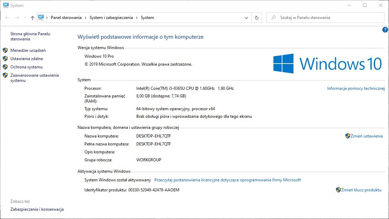
Task: Click shield icon beside Ochrona systemu
Action: coord(5,67)
